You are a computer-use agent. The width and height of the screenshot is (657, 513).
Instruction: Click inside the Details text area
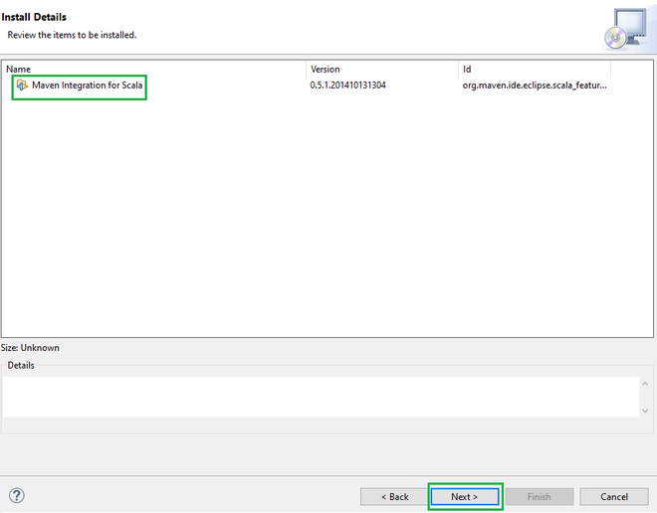tap(321, 397)
